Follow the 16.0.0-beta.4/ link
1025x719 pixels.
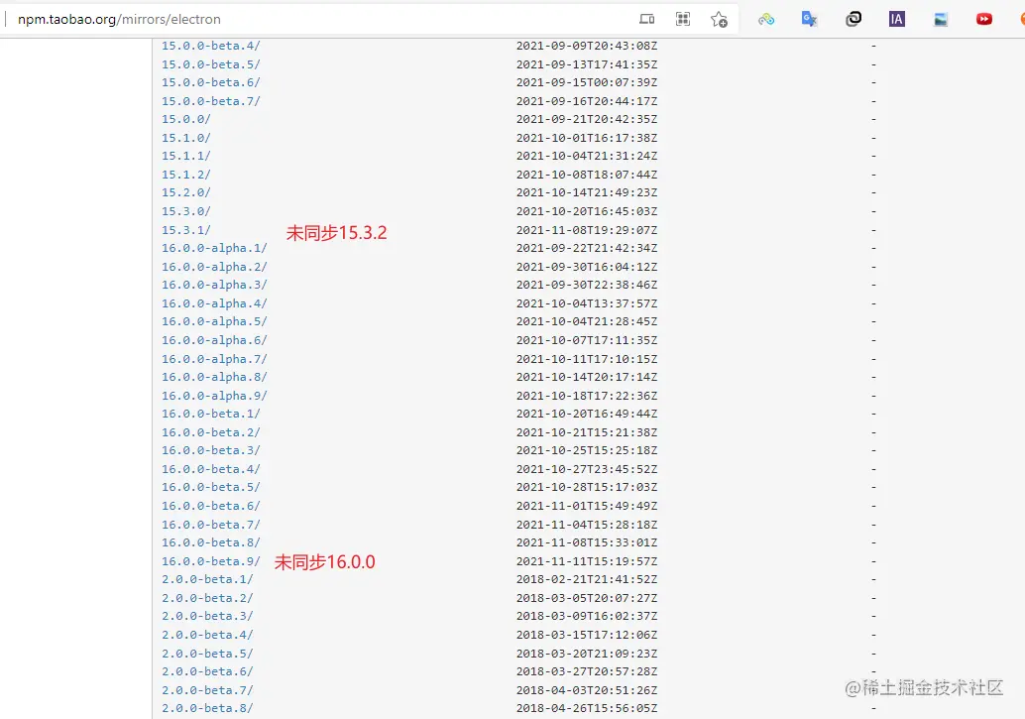pos(210,469)
